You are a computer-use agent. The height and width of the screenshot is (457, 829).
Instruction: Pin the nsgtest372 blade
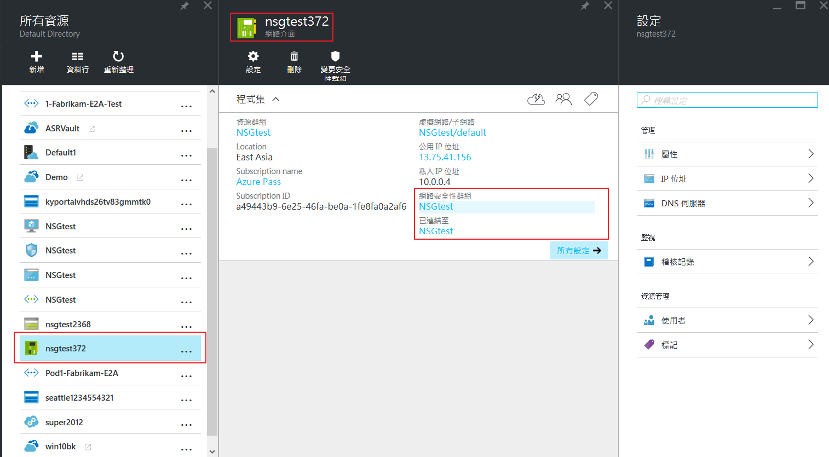point(585,5)
